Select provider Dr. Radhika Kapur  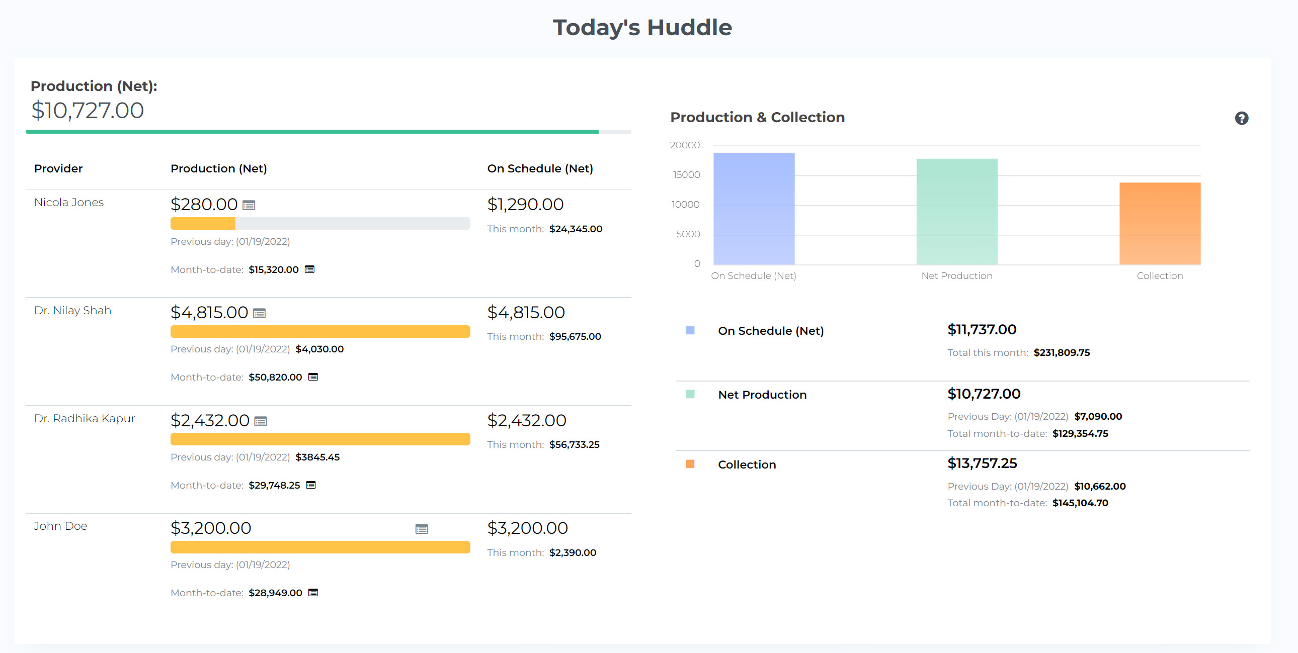click(x=85, y=418)
